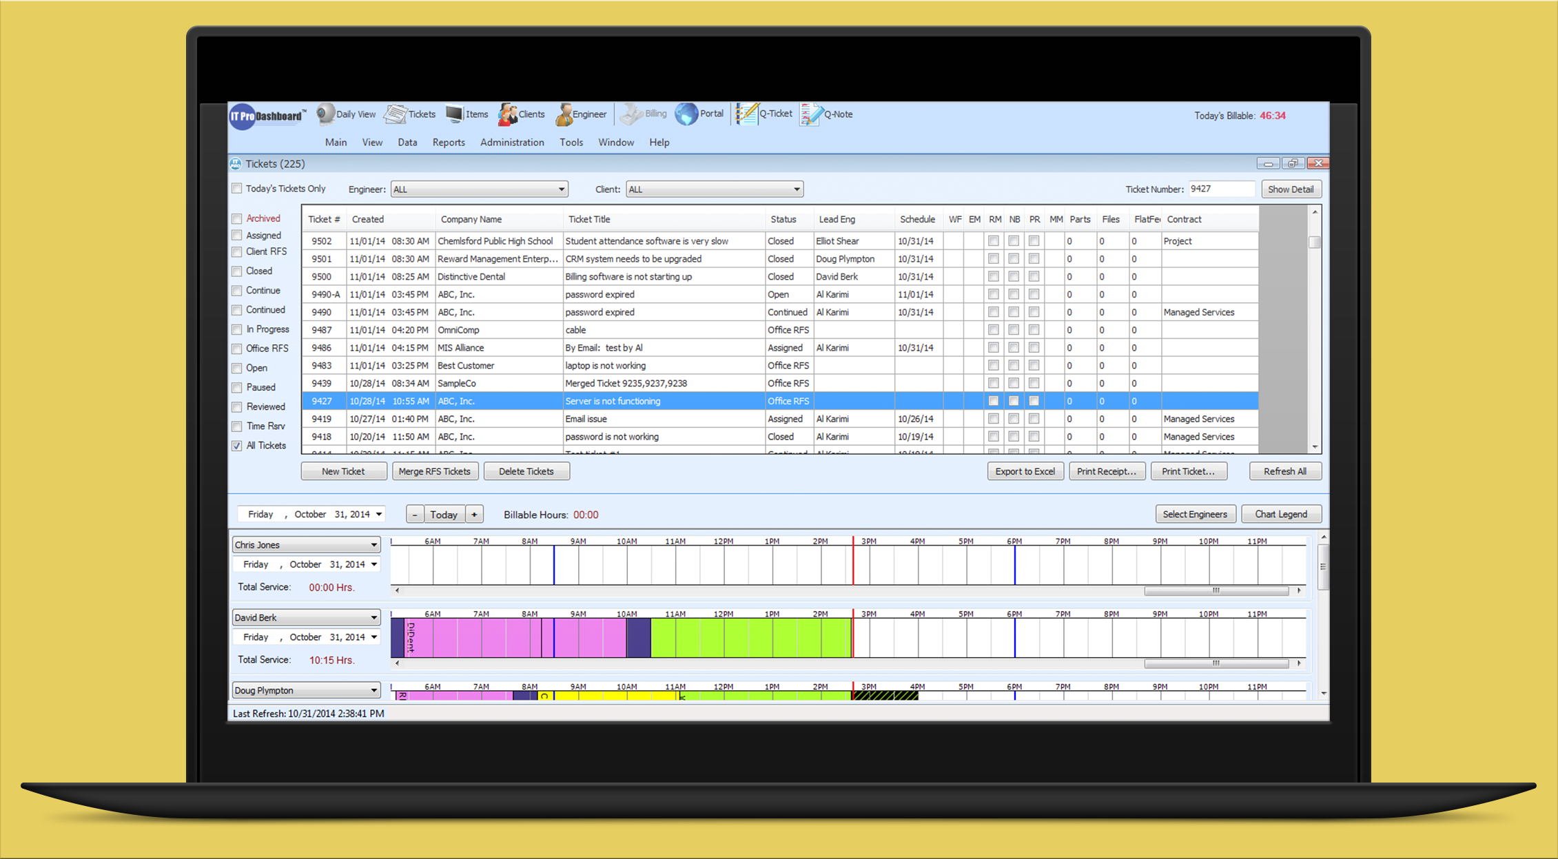Open the Administration menu
The width and height of the screenshot is (1558, 859).
pyautogui.click(x=512, y=143)
